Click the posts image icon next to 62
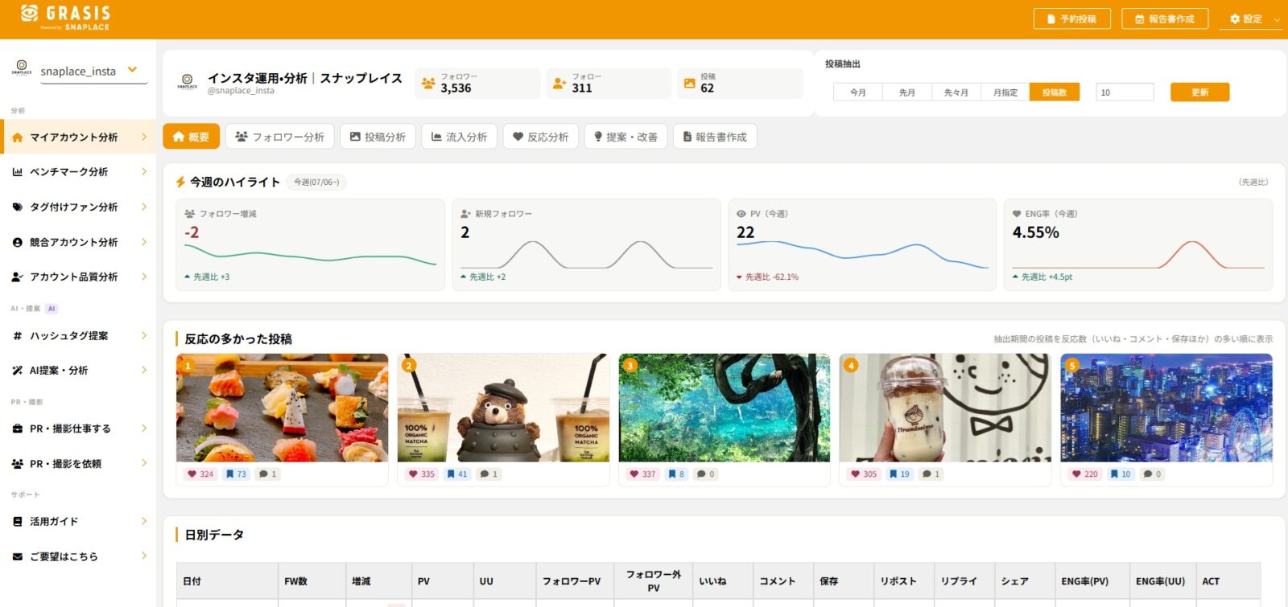Screen dimensions: 1288x607 (x=690, y=84)
